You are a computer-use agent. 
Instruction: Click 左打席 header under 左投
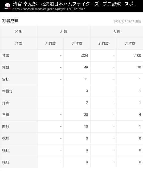130,44
